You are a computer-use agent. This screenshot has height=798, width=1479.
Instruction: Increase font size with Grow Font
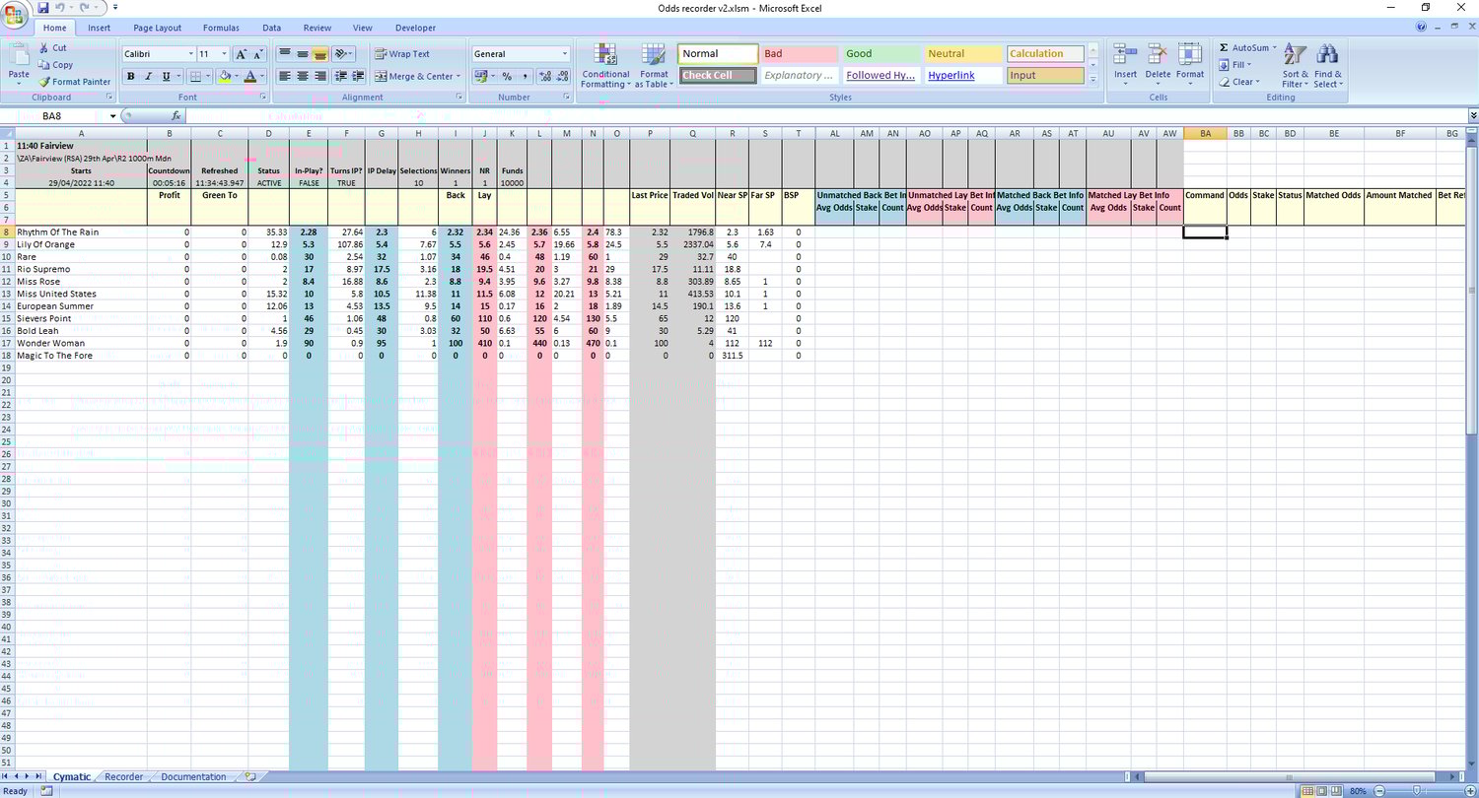pyautogui.click(x=244, y=54)
